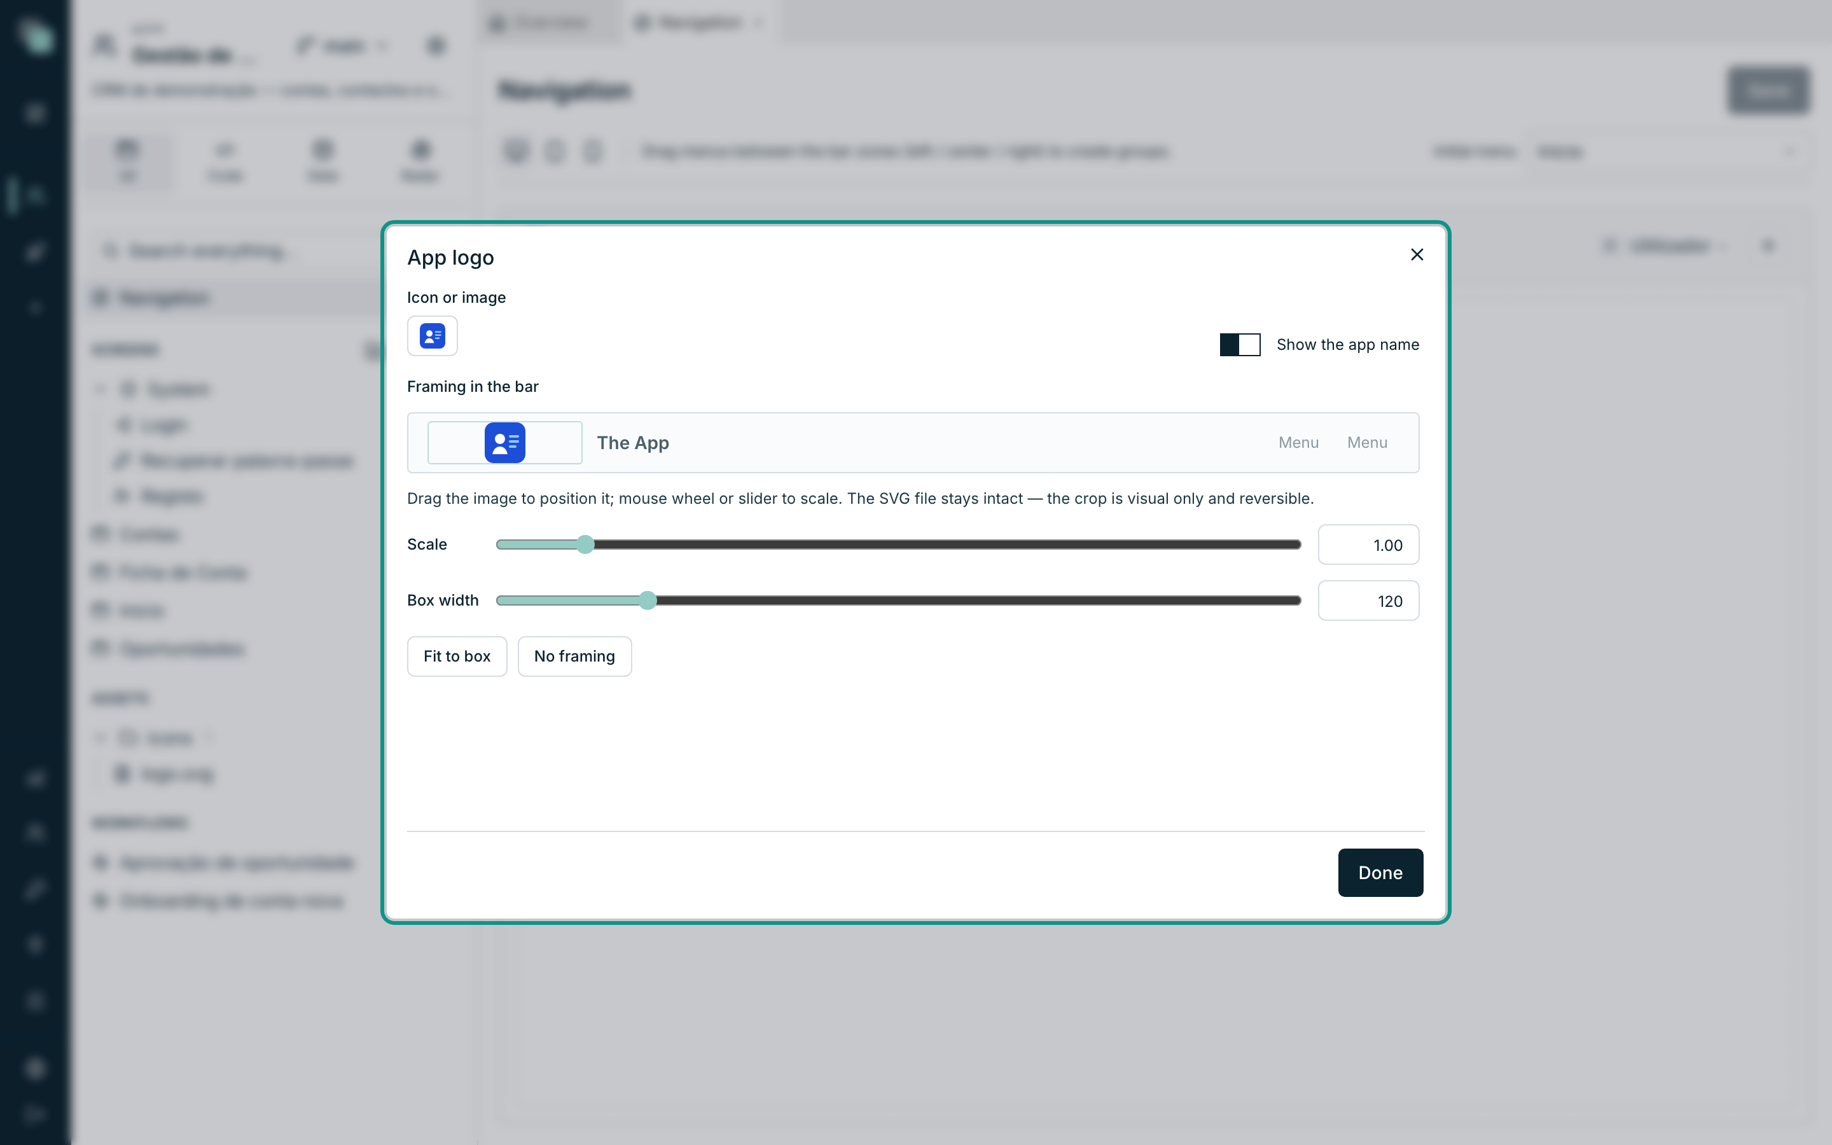Toggle the Show the app name switch
The width and height of the screenshot is (1832, 1145).
[x=1239, y=345]
